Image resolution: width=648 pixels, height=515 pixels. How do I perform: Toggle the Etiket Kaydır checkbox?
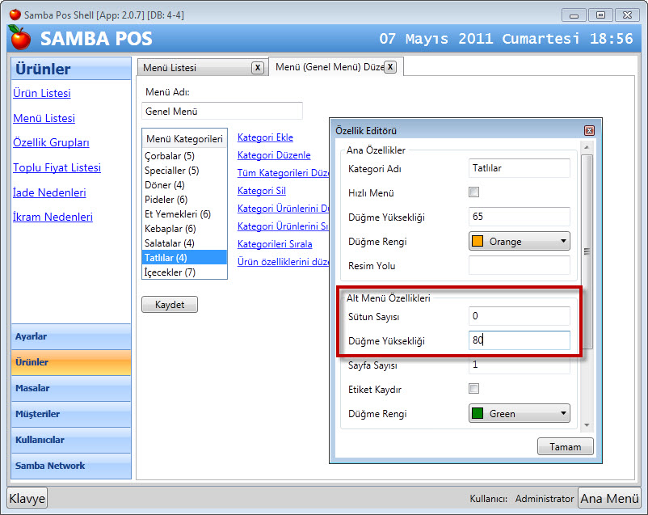[474, 389]
